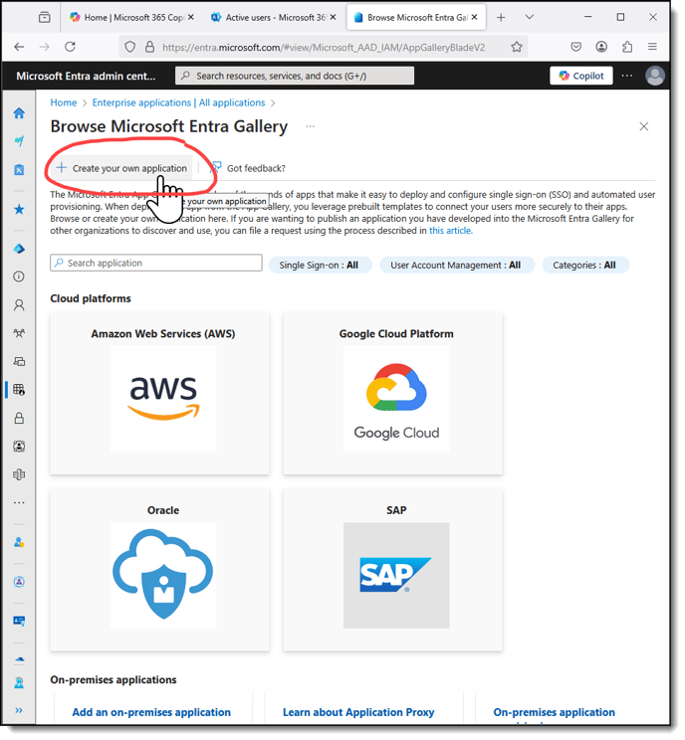Select Google Cloud Platform tile
Screen dimensions: 685x740
(393, 393)
